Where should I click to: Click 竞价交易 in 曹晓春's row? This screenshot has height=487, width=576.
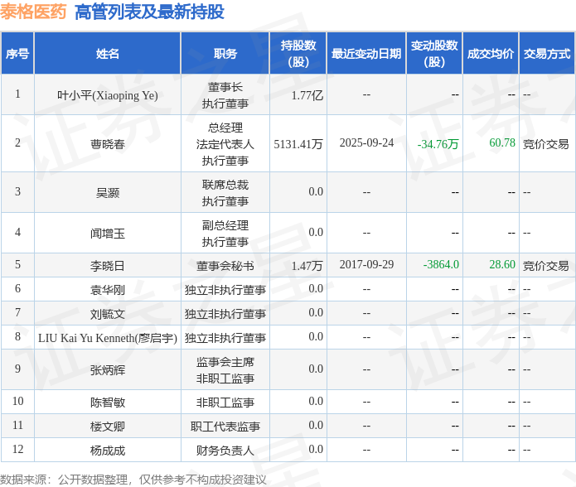545,144
